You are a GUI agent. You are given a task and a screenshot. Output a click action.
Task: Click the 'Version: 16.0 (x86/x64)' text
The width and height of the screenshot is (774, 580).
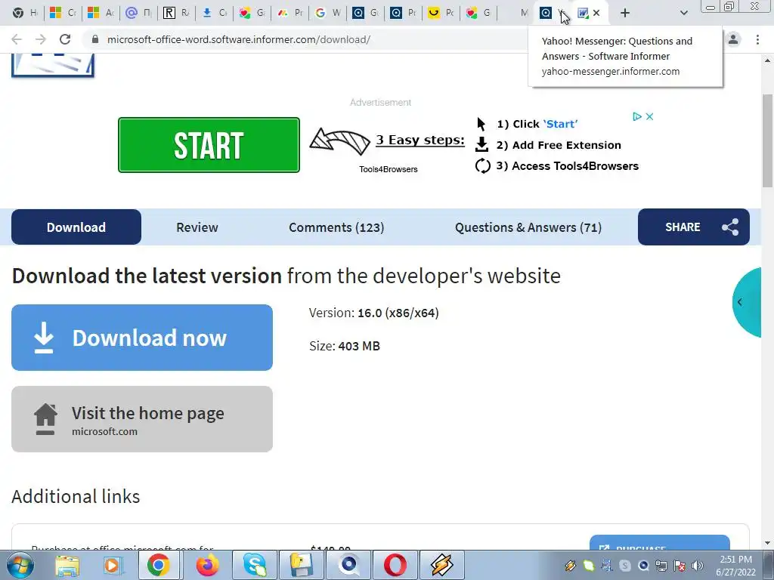(373, 313)
